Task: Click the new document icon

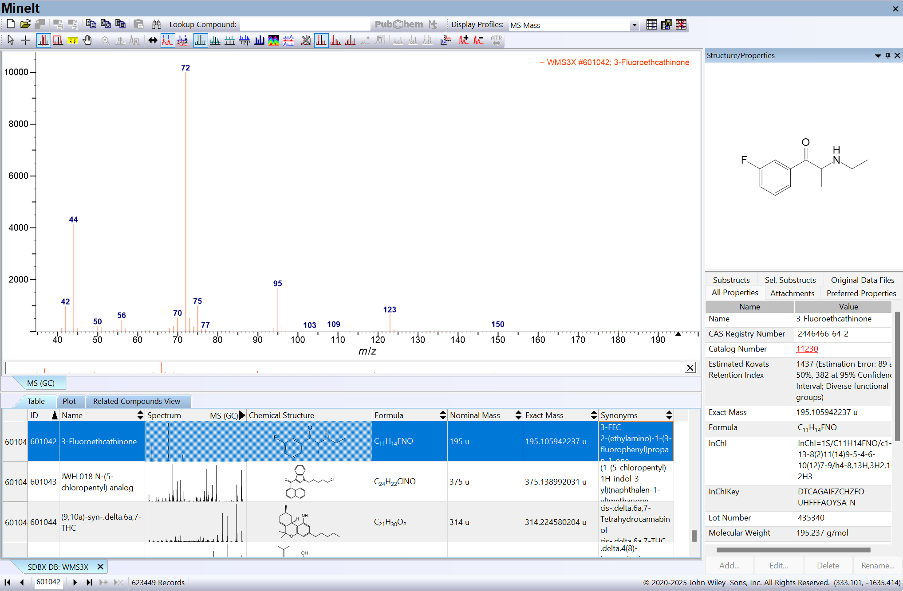Action: [11, 24]
